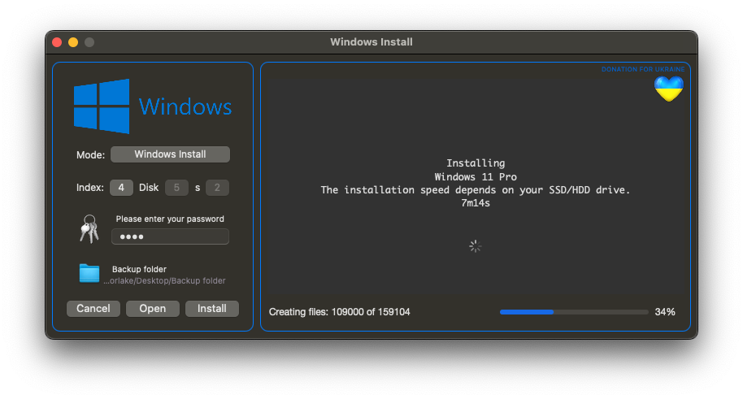The image size is (743, 399).
Task: Click the Open button
Action: (x=153, y=309)
